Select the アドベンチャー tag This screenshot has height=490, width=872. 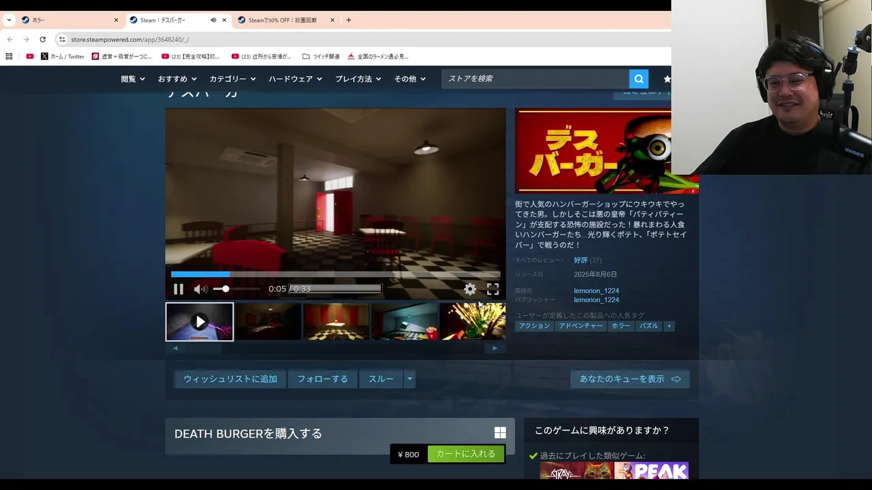pyautogui.click(x=581, y=326)
